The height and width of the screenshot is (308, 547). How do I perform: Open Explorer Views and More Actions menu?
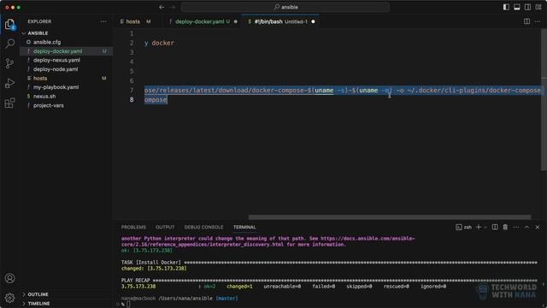[103, 21]
